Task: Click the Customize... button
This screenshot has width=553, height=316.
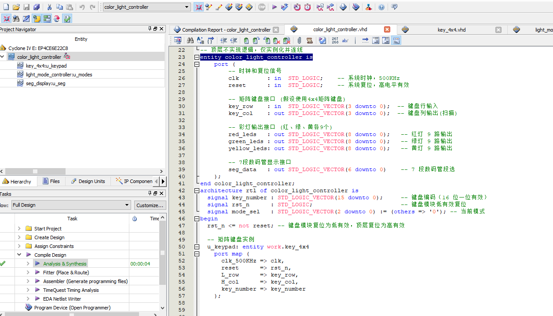Action: [150, 205]
